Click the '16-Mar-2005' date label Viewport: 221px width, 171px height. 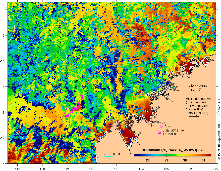196,86
